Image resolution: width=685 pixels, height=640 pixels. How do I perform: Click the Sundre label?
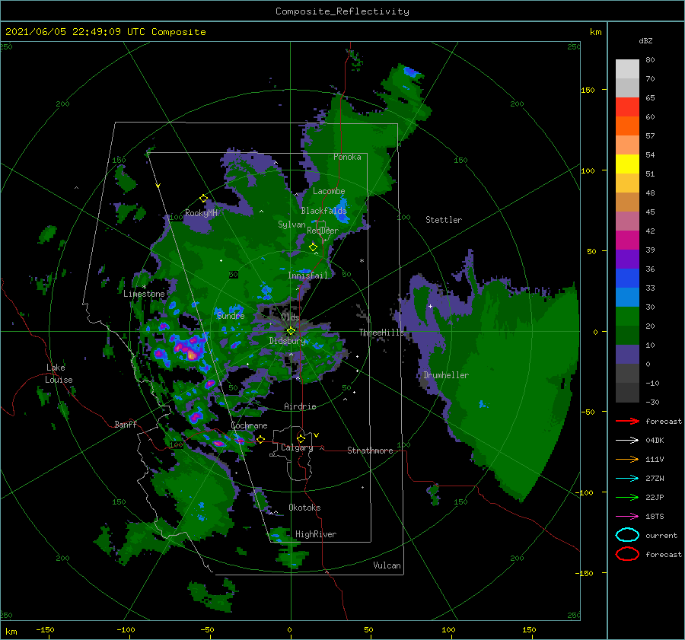click(x=231, y=316)
